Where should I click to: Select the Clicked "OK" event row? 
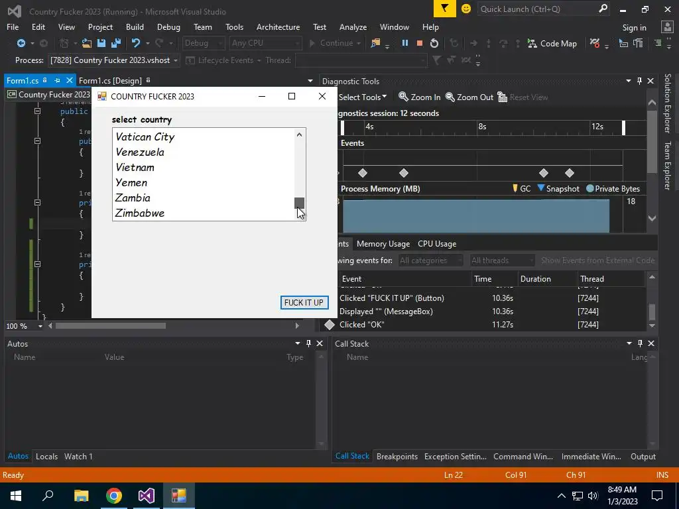coord(483,325)
